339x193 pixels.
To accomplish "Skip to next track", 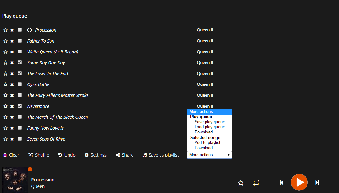I will (317, 183).
